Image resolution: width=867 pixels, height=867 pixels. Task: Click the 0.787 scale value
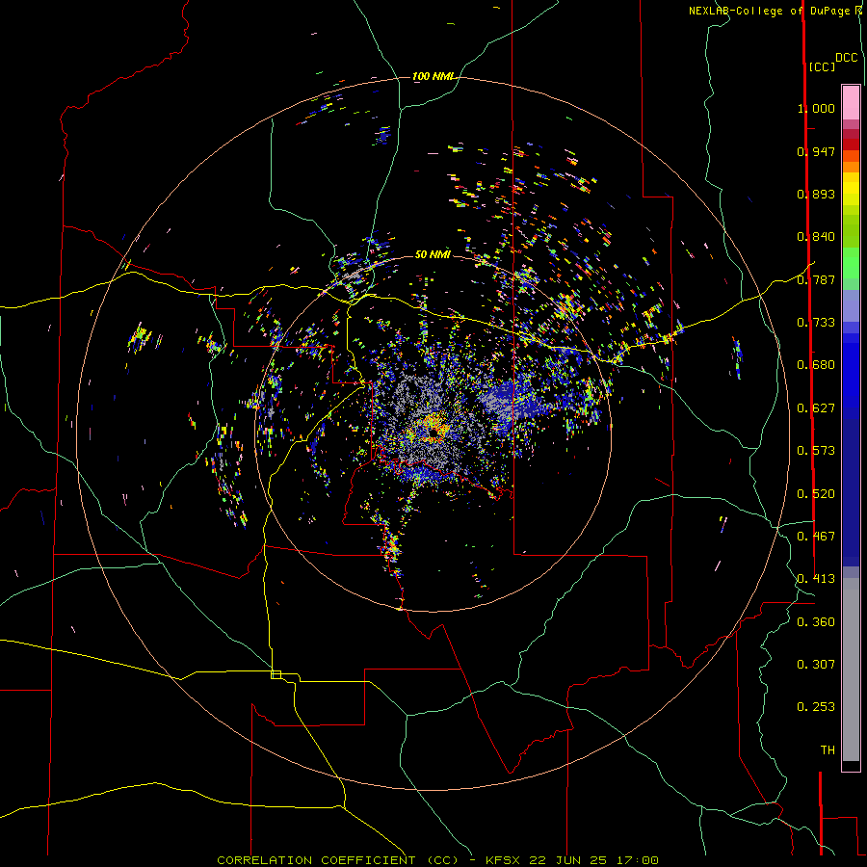[x=816, y=279]
